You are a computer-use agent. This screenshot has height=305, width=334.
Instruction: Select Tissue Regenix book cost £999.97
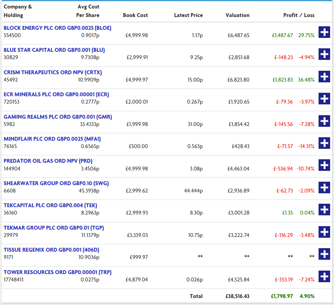point(139,257)
